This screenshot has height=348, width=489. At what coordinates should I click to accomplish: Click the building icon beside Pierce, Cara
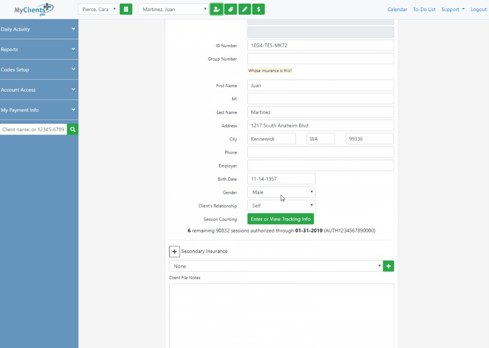tap(126, 9)
